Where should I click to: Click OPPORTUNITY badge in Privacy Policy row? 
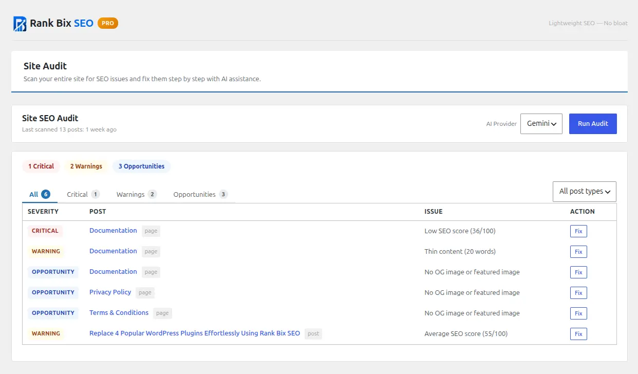pos(53,293)
